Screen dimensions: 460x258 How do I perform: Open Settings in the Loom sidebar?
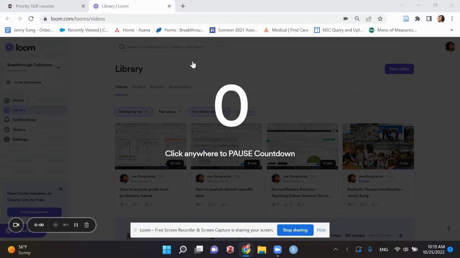click(x=20, y=139)
